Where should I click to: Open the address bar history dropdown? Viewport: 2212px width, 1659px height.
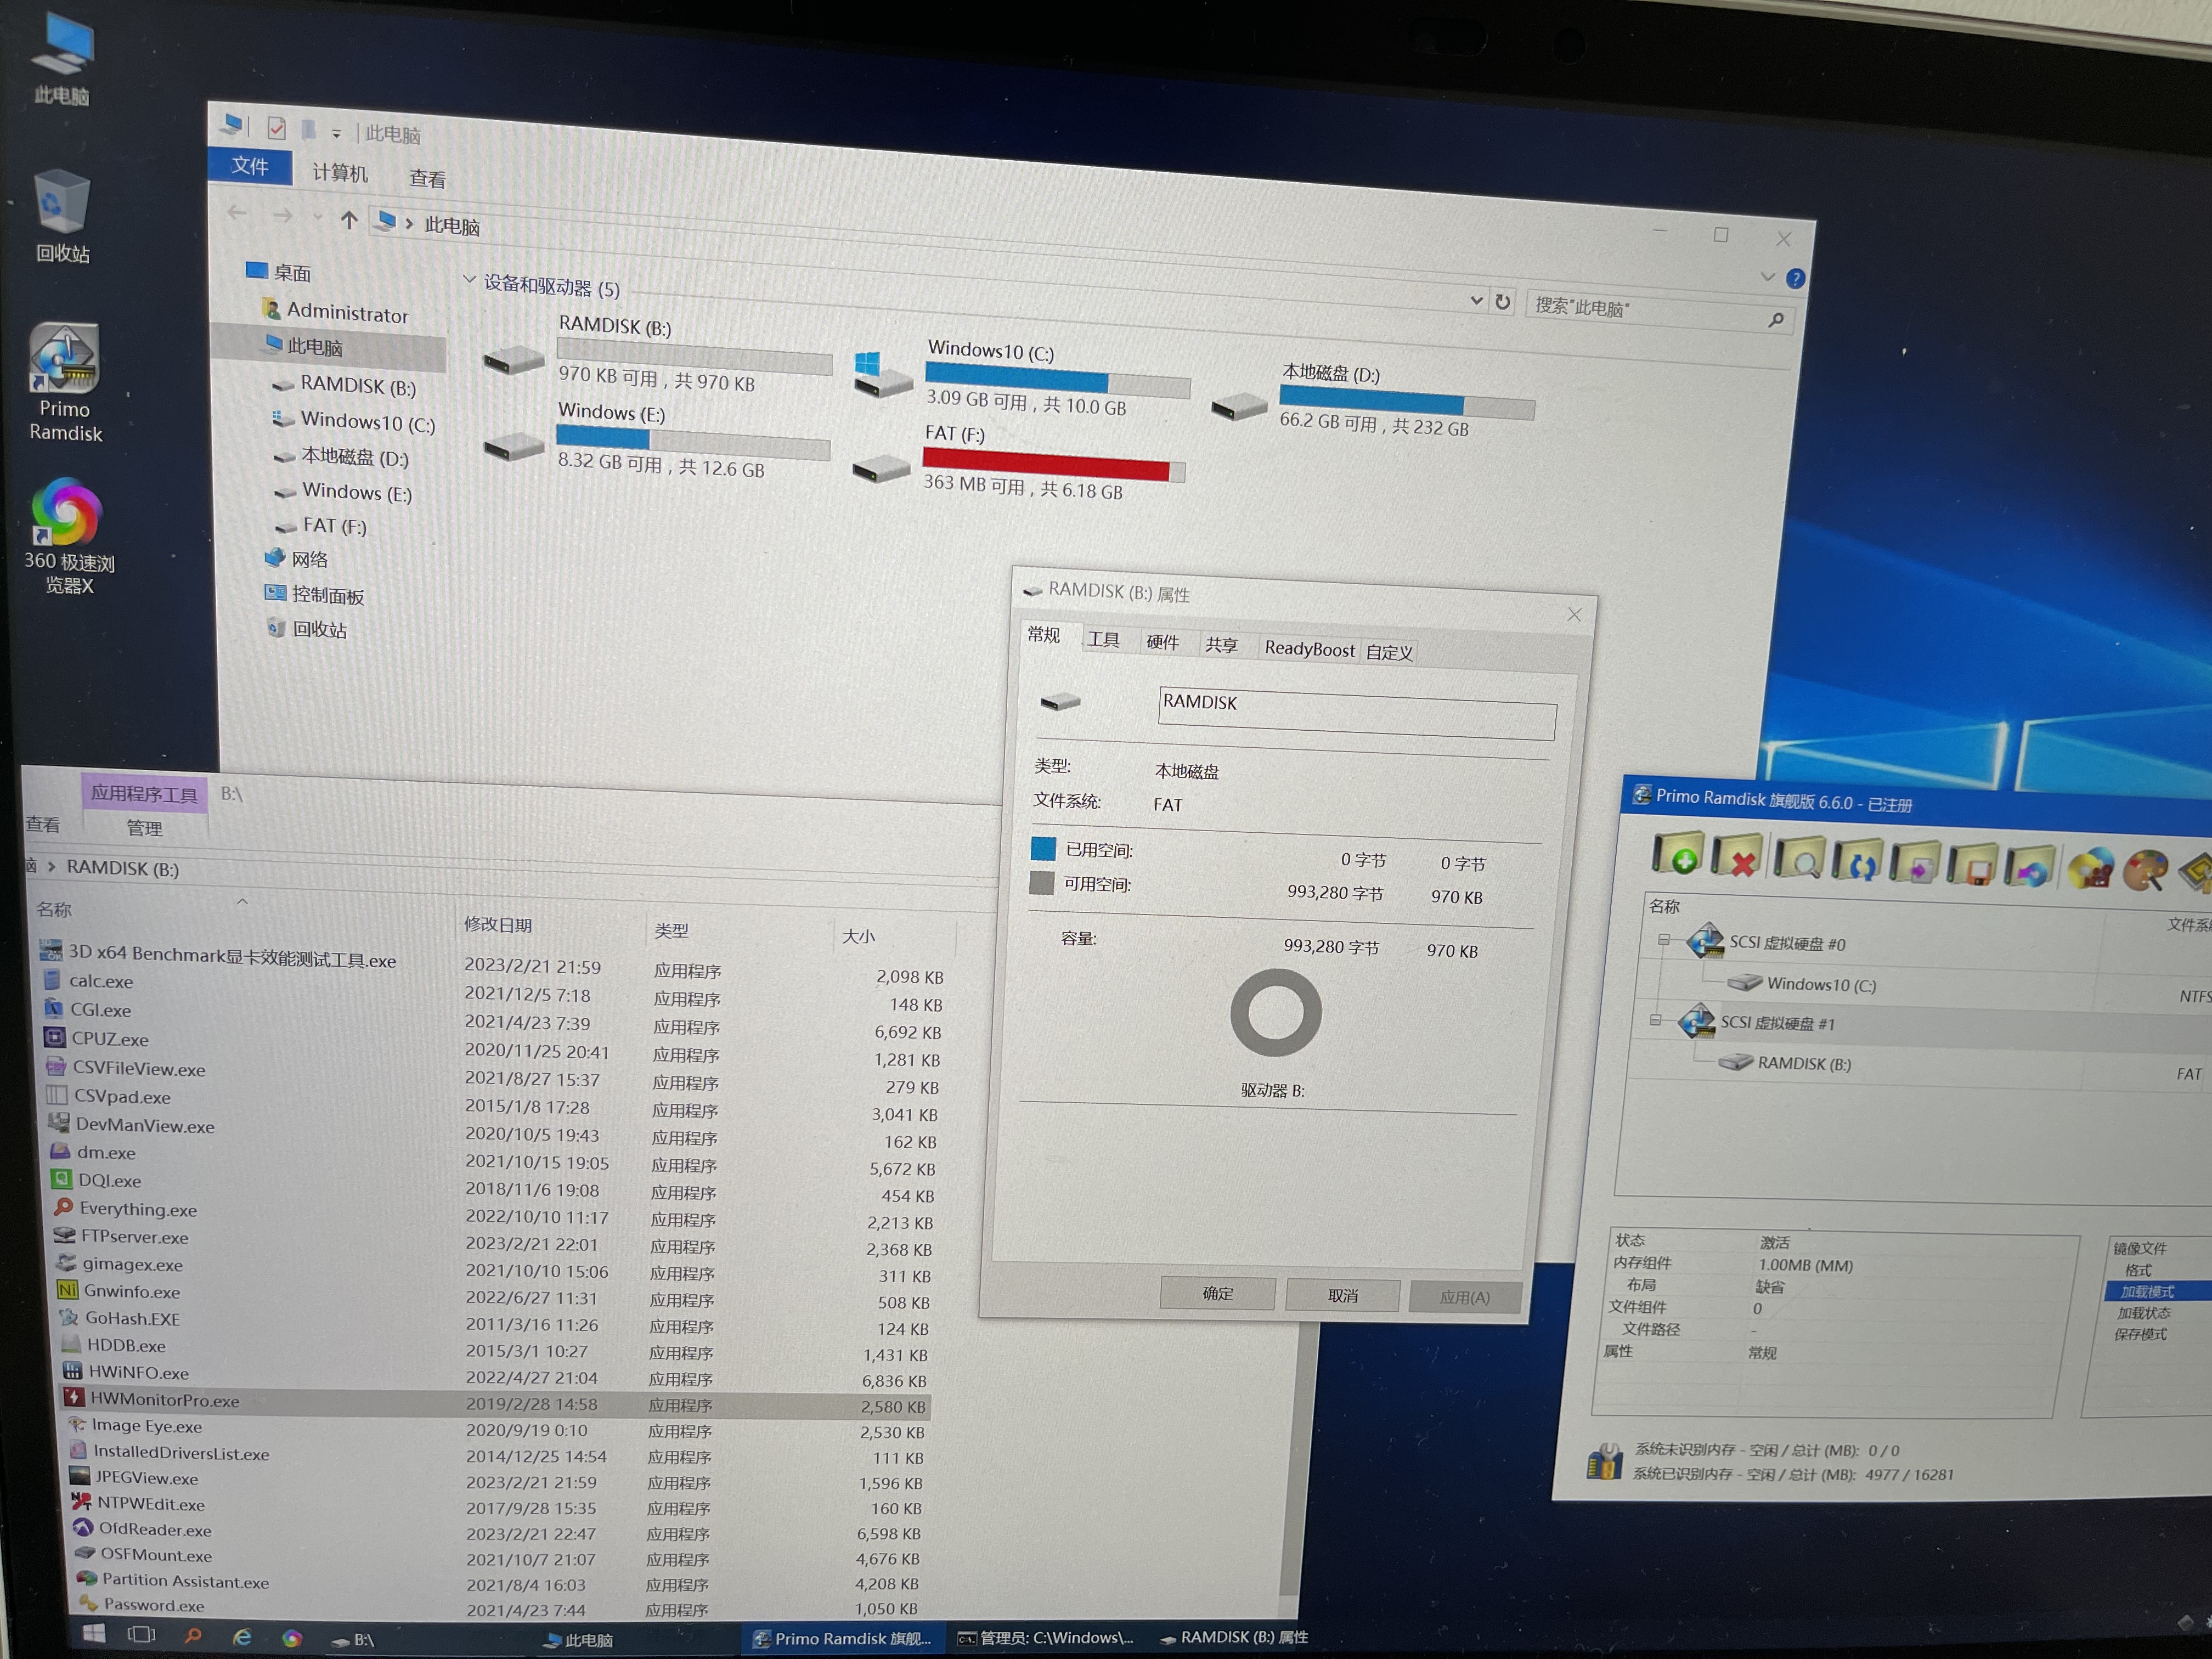pos(1476,300)
